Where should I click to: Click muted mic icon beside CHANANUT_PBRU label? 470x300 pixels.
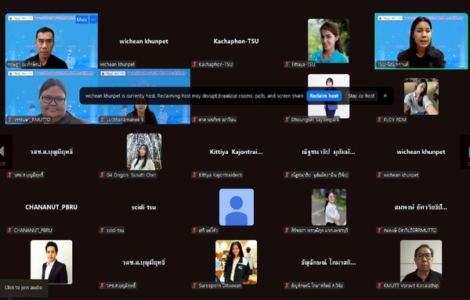(9, 230)
